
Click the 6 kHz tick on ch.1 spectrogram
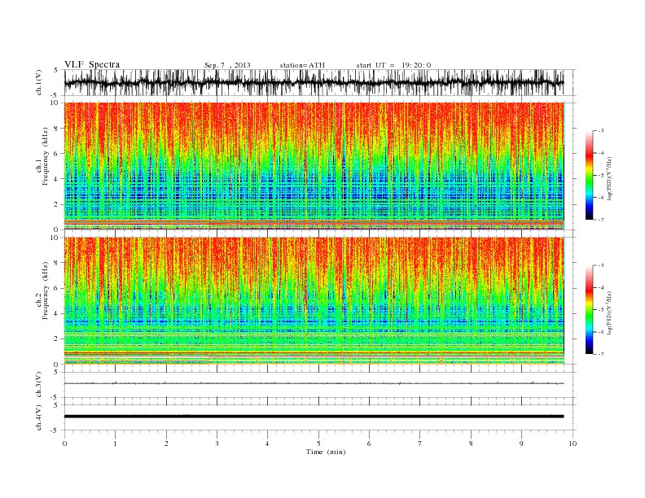(x=57, y=154)
